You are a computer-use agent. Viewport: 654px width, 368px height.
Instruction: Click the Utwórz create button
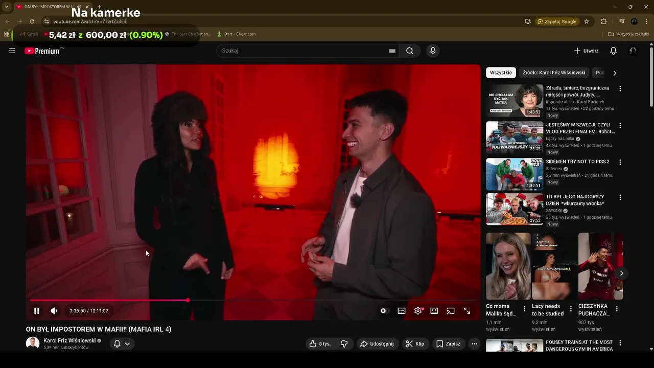click(x=586, y=51)
